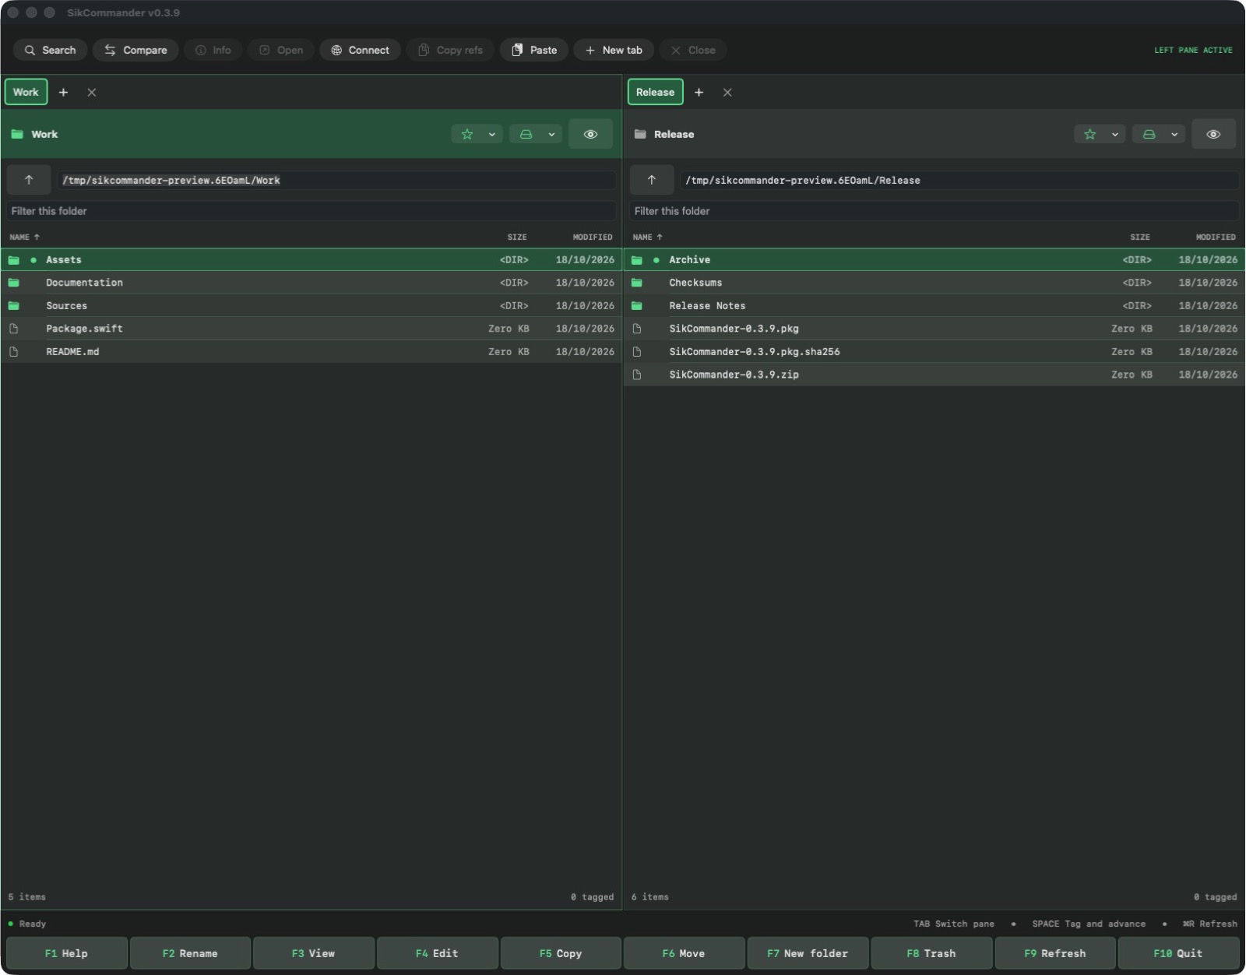The width and height of the screenshot is (1246, 975).
Task: Click the Open toolbar button
Action: 280,50
